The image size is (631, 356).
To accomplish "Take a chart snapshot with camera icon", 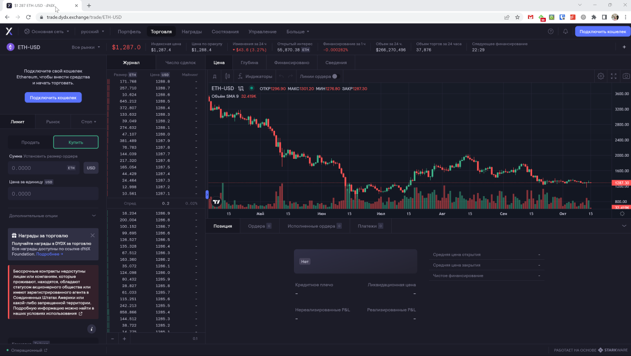I will (626, 76).
